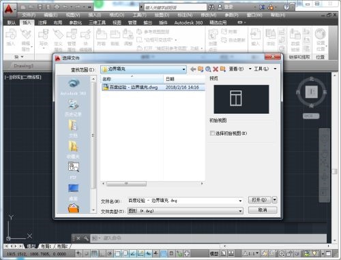The height and width of the screenshot is (260, 341).
Task: Enable the 选择初始视图 checkbox
Action: tap(212, 133)
